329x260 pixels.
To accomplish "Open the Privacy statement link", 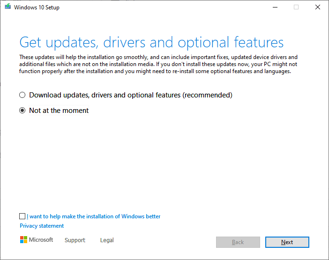I will click(42, 226).
